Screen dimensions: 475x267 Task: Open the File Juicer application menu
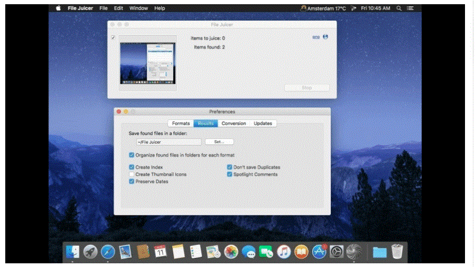pos(80,8)
